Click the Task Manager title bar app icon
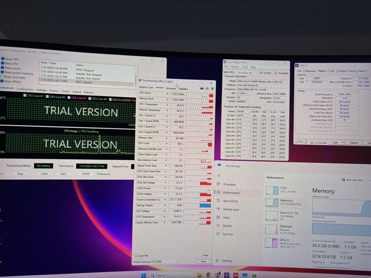Image resolution: width=371 pixels, height=278 pixels. (219, 165)
